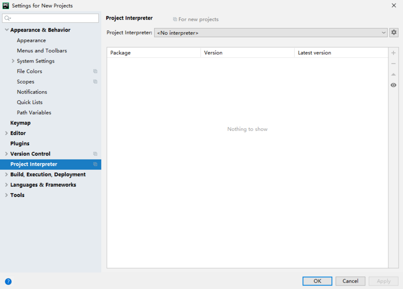Open Project Interpreter dropdown

[271, 33]
